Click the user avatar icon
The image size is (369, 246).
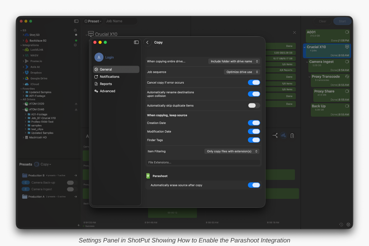tap(99, 57)
